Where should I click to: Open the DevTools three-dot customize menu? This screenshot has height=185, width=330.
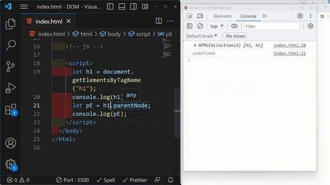coord(310,16)
